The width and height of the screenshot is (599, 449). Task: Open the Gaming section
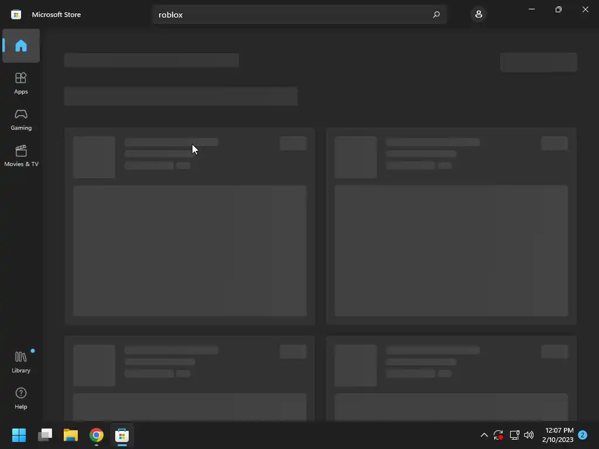pyautogui.click(x=21, y=119)
